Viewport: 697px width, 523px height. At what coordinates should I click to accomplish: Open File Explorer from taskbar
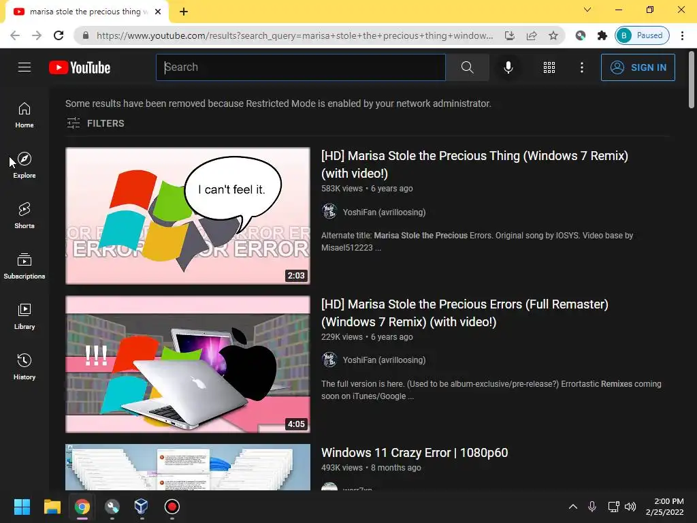pos(52,507)
